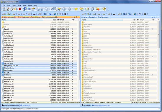Screen dimensions: 162x112
Task: Click the copy files icon
Action: click(x=38, y=9)
